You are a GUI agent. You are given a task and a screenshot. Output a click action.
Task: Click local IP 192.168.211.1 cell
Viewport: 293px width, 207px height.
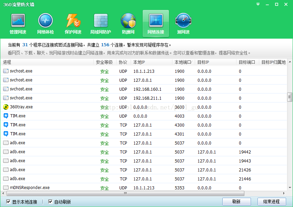147,98
